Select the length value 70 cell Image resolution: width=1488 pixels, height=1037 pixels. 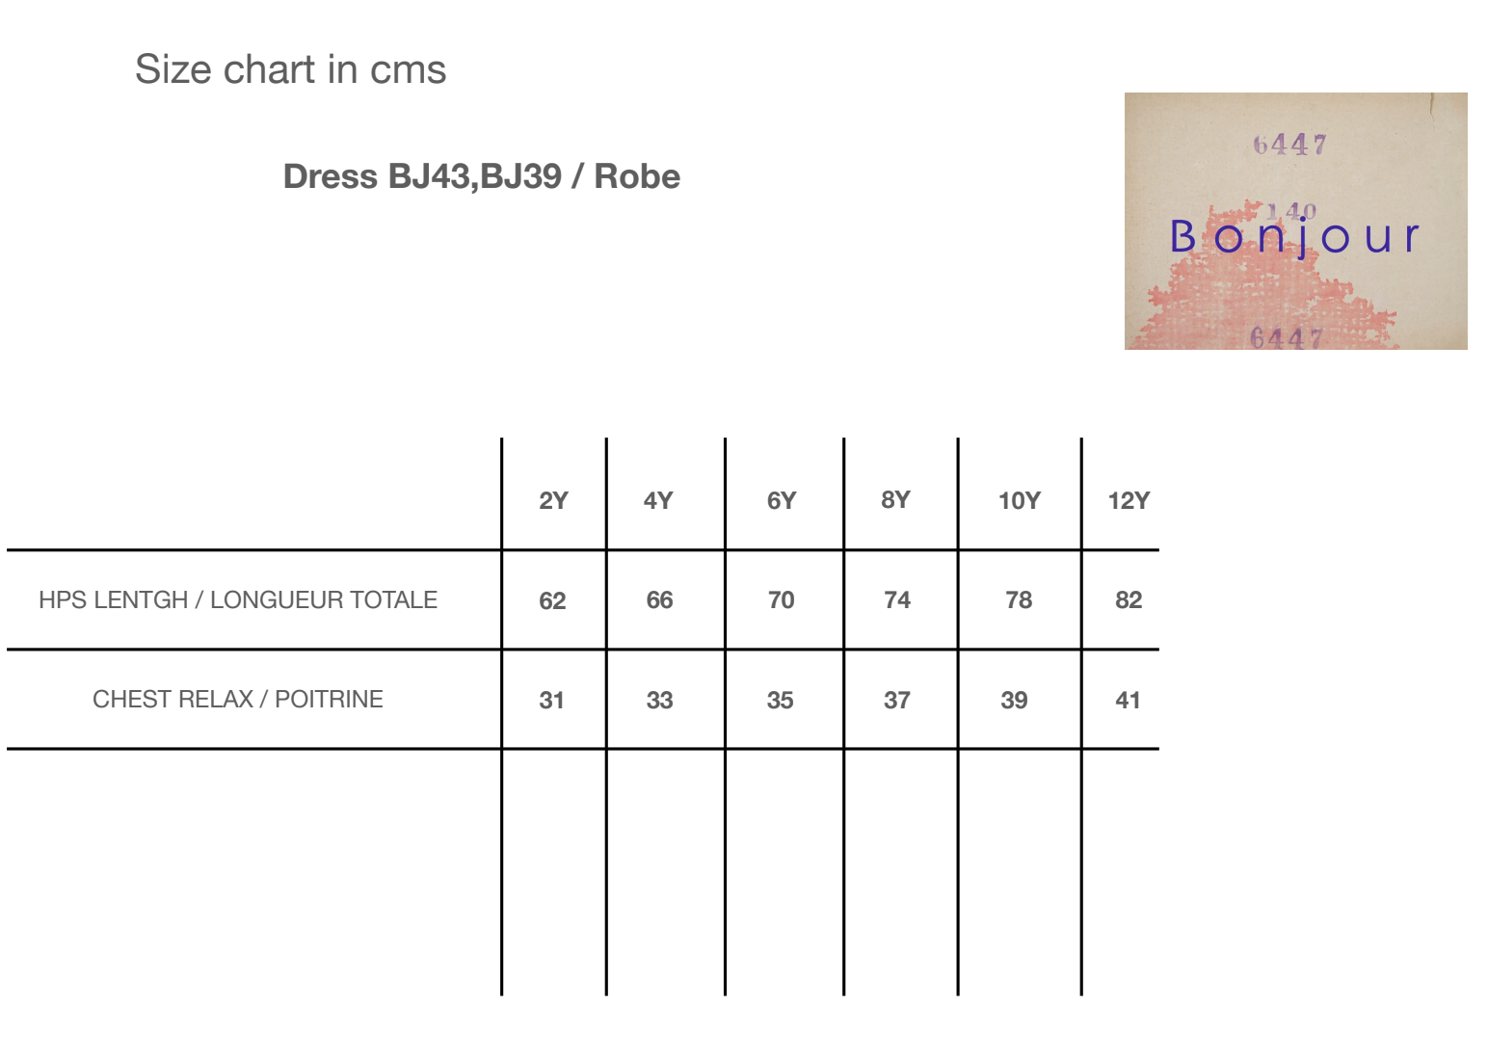coord(781,599)
